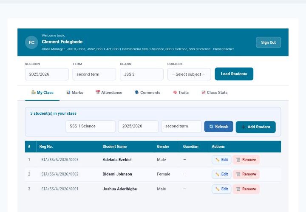Open the Term dropdown in the top filters
This screenshot has height=212, width=306.
click(94, 74)
